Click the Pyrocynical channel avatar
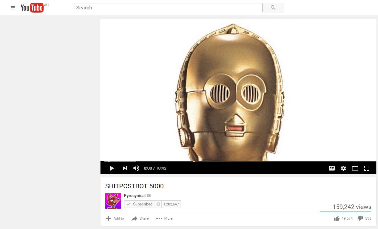 [x=113, y=201]
